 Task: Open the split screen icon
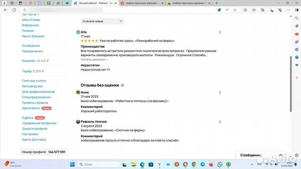(245, 10)
